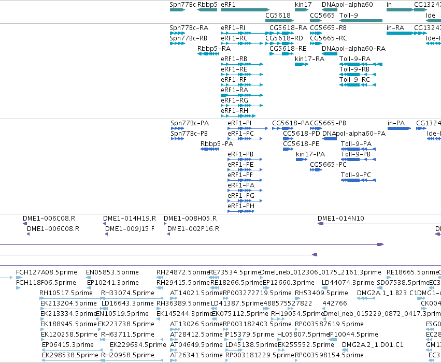This screenshot has height=363, width=441.
Task: Click BAC clone DME1-014N10
Action: click(340, 219)
